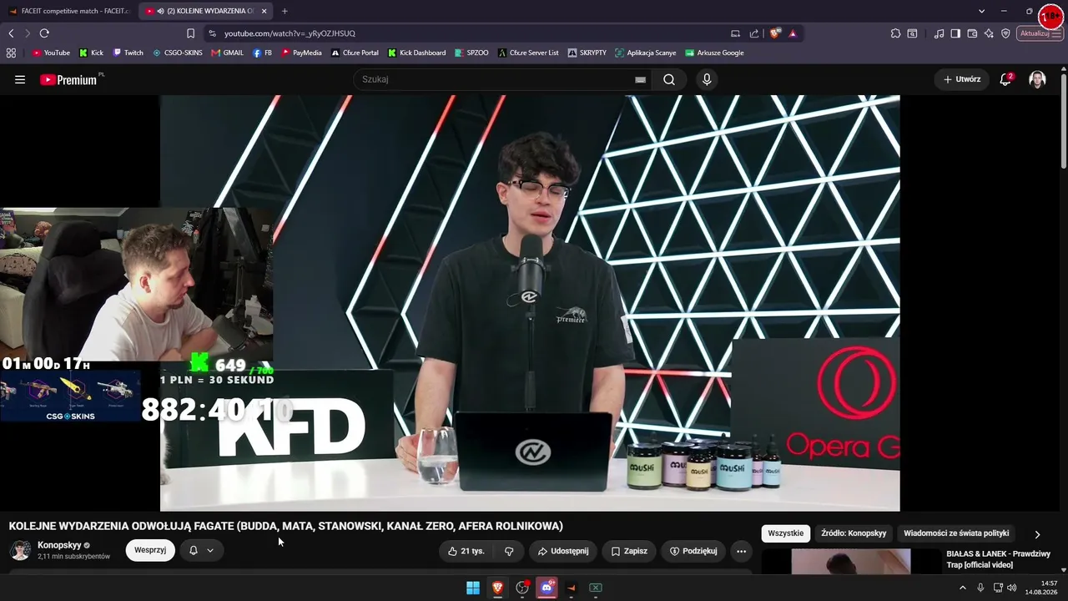Expand the tab search dropdown arrow

point(981,11)
